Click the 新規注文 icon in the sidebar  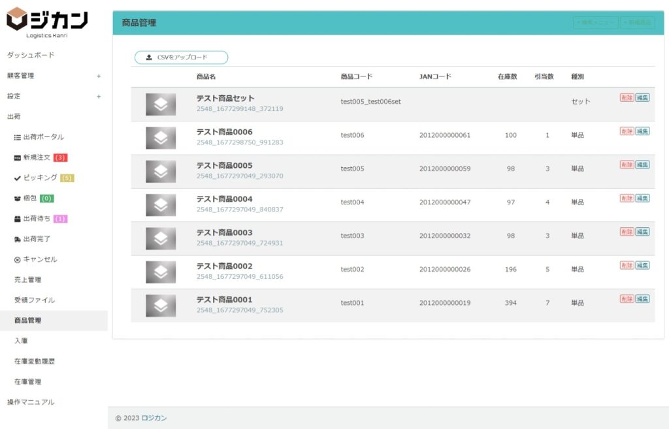18,157
